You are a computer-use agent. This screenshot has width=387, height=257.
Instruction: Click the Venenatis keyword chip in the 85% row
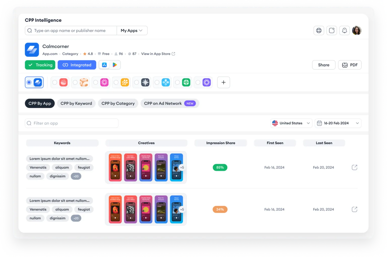click(x=38, y=168)
